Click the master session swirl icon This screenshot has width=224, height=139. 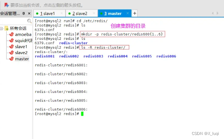pyautogui.click(x=11, y=59)
